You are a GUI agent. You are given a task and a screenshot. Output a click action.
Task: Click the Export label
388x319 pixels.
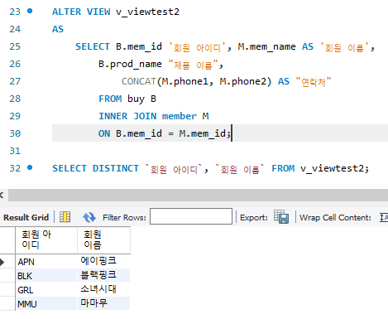254,218
